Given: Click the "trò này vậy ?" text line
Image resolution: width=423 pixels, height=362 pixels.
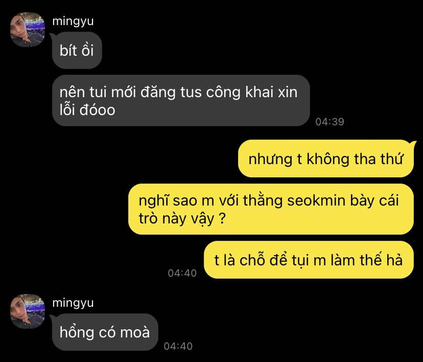Looking at the screenshot, I should coord(182,218).
